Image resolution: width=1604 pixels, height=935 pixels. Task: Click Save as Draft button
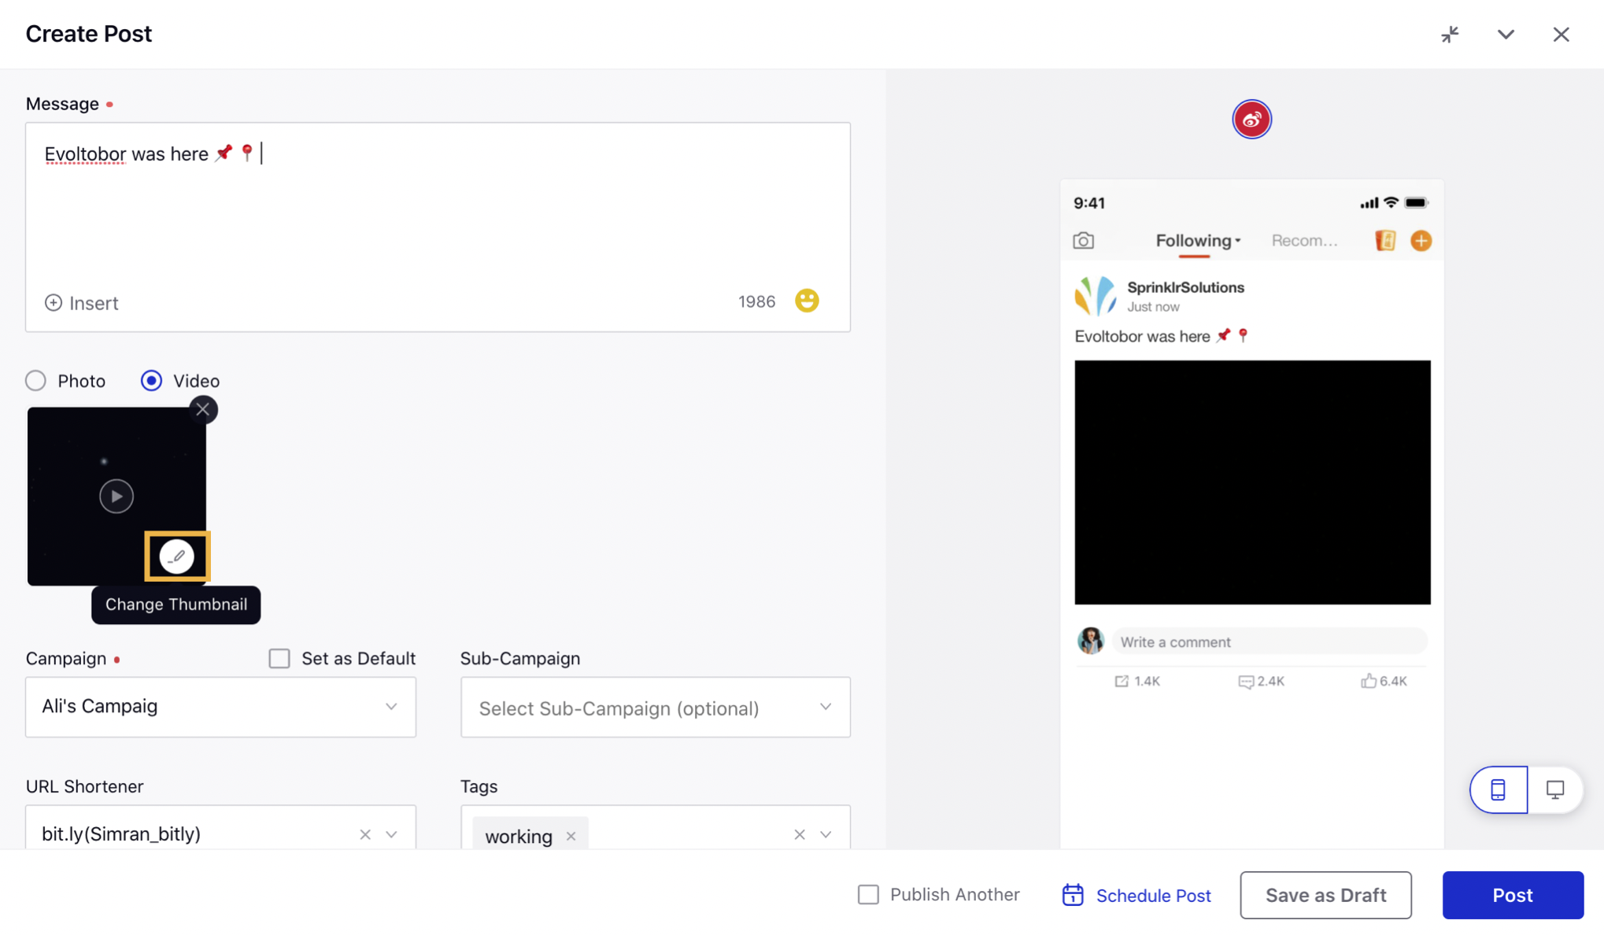click(1325, 893)
